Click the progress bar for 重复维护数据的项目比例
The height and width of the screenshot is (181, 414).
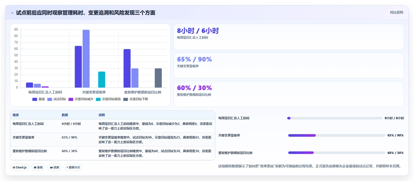(x=337, y=153)
